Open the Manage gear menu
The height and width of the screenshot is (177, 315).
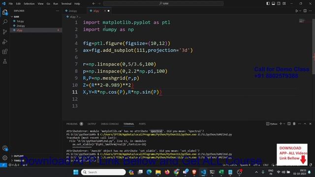[5, 157]
